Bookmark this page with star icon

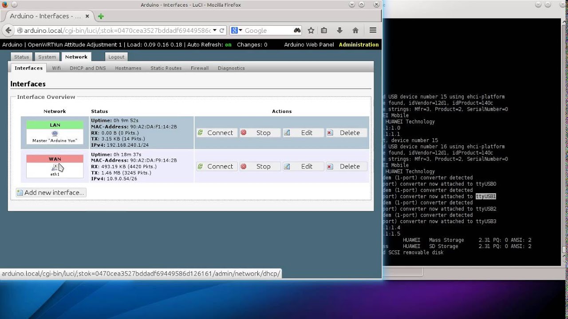point(311,31)
